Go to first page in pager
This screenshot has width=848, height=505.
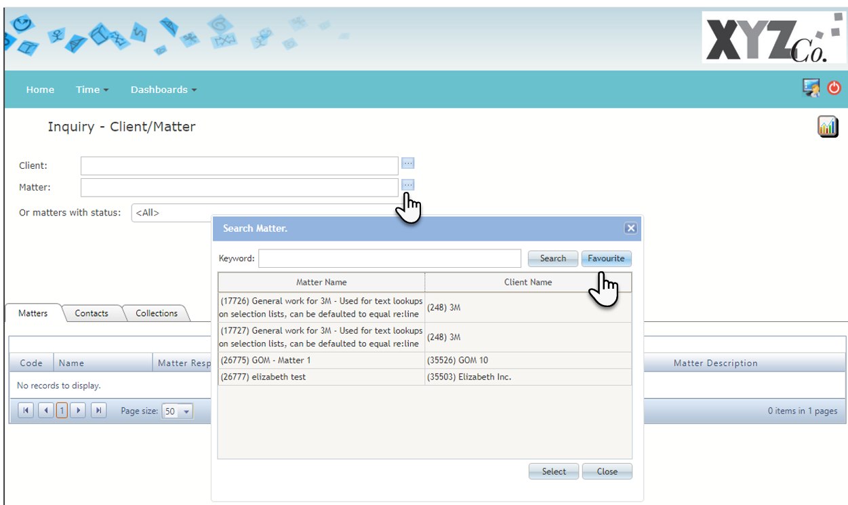pyautogui.click(x=26, y=410)
